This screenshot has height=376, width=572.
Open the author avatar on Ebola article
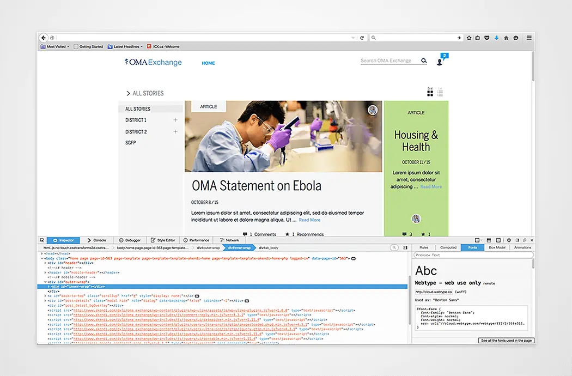(373, 110)
